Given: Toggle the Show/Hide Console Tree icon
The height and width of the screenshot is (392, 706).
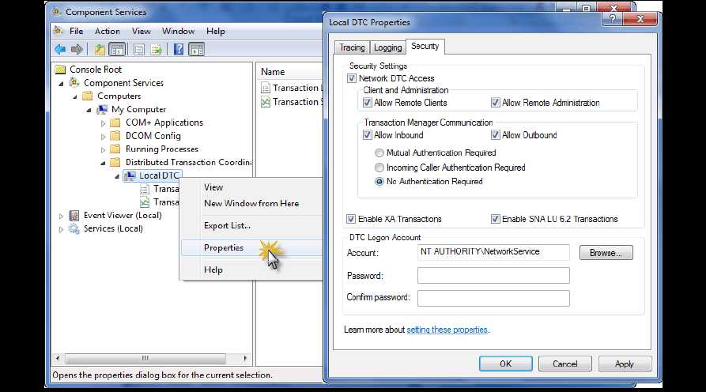Looking at the screenshot, I should pyautogui.click(x=117, y=50).
